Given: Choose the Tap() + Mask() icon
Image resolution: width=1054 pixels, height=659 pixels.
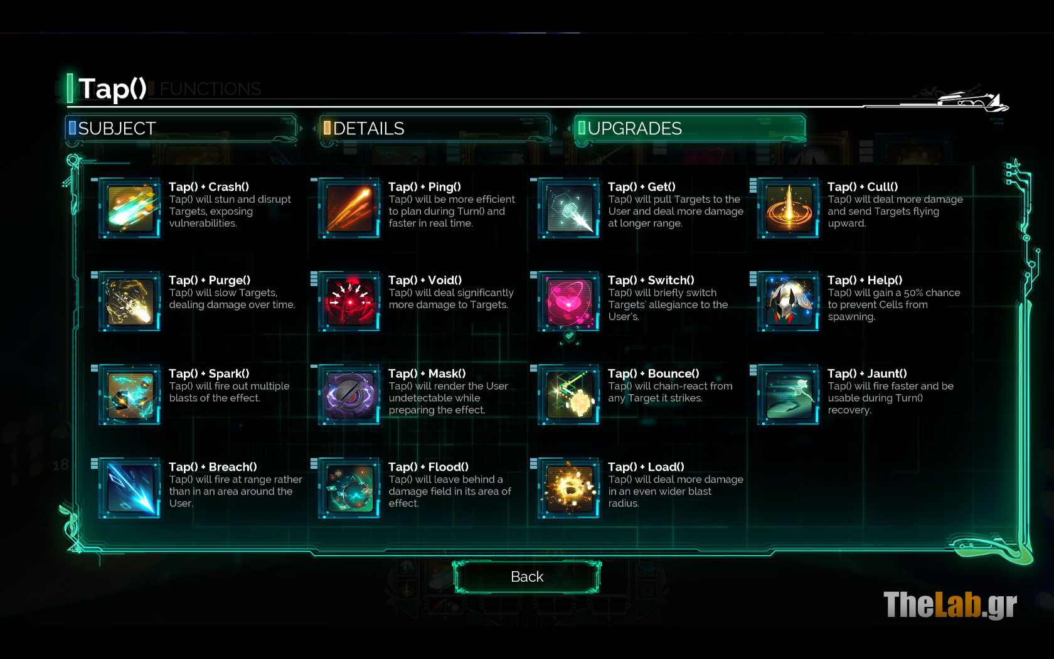Looking at the screenshot, I should click(349, 395).
